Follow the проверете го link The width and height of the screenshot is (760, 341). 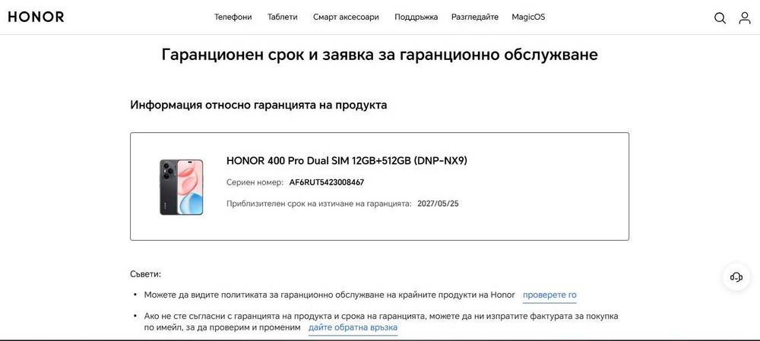(549, 295)
